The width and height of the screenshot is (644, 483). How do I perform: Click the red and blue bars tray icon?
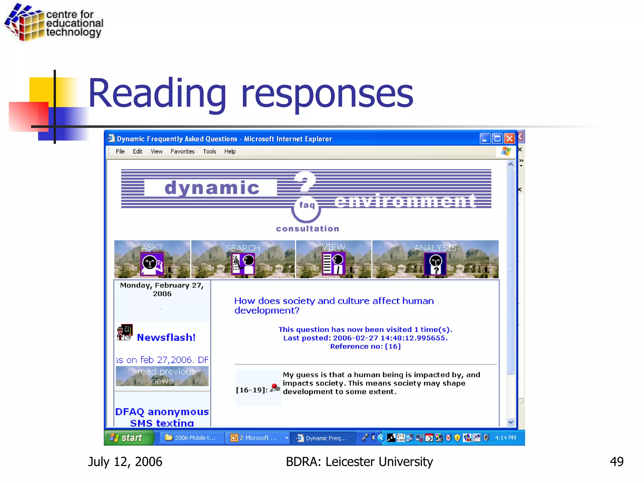tap(467, 438)
